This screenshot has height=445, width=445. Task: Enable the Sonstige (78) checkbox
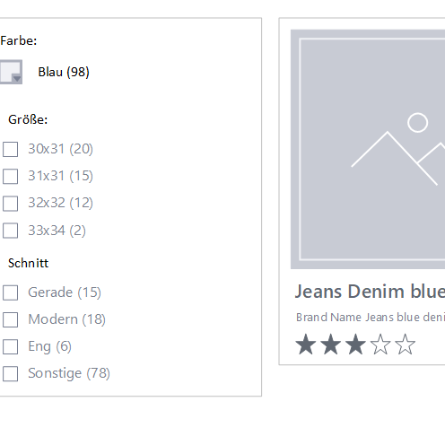(11, 373)
